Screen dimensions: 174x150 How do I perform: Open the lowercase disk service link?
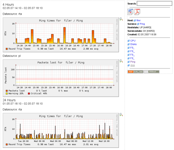click(133, 65)
